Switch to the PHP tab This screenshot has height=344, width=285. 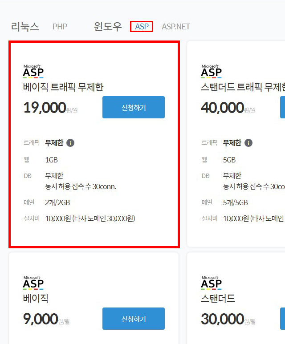pos(60,27)
